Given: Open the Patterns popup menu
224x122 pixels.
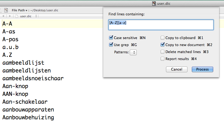Looking at the screenshot, I should pyautogui.click(x=133, y=52).
